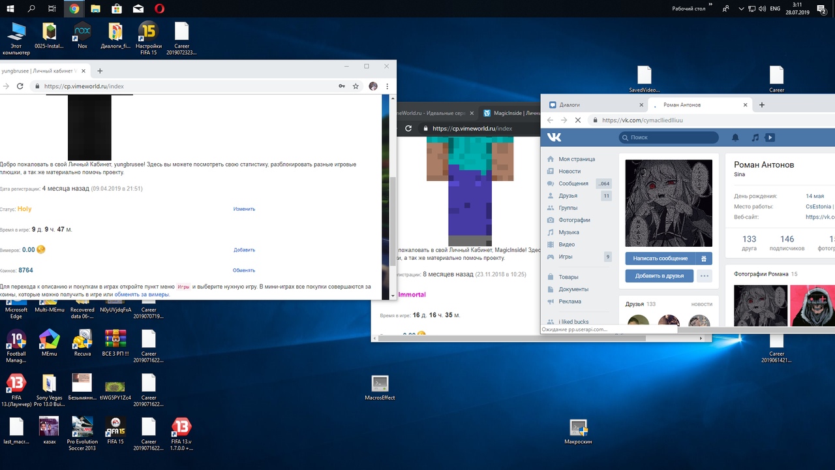Open the VK logo home link
The width and height of the screenshot is (835, 470).
pyautogui.click(x=554, y=137)
